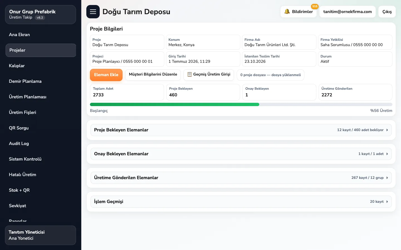Open Sevkiyat in sidebar
Screen dimensions: 401x250
point(41,206)
